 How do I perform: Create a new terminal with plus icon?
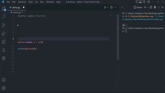(x=145, y=7)
